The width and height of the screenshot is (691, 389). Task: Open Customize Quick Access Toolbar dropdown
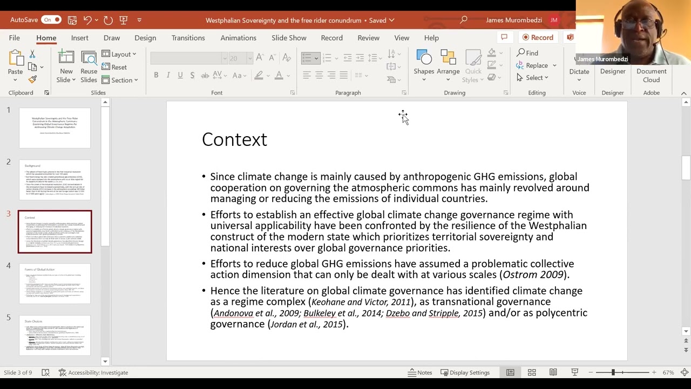coord(139,20)
